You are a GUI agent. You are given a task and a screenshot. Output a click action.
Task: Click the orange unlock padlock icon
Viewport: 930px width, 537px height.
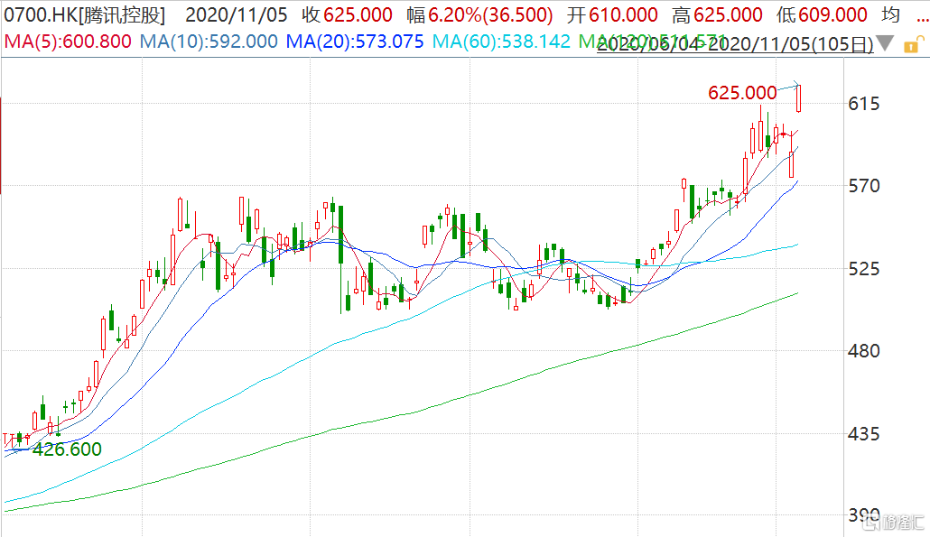pyautogui.click(x=914, y=42)
